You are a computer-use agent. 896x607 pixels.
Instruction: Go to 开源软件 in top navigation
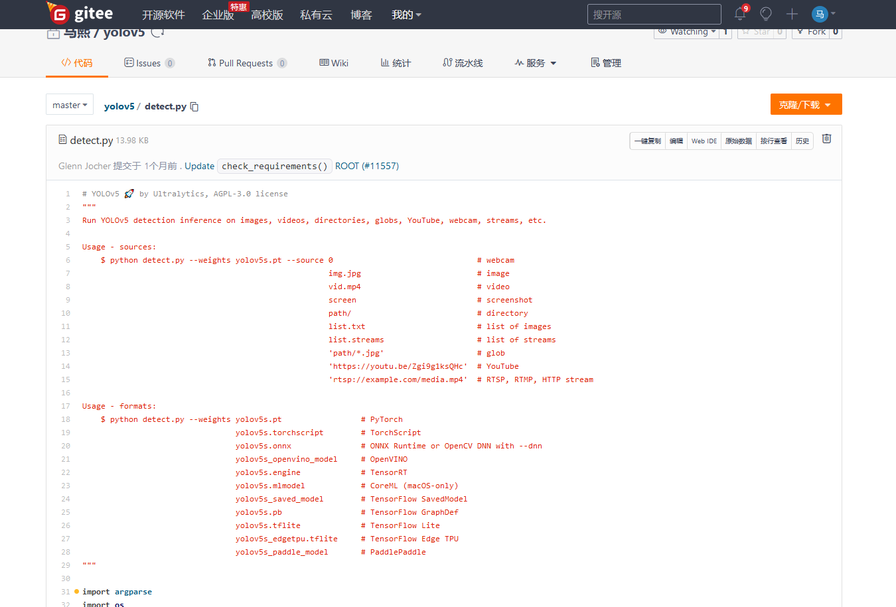click(163, 15)
